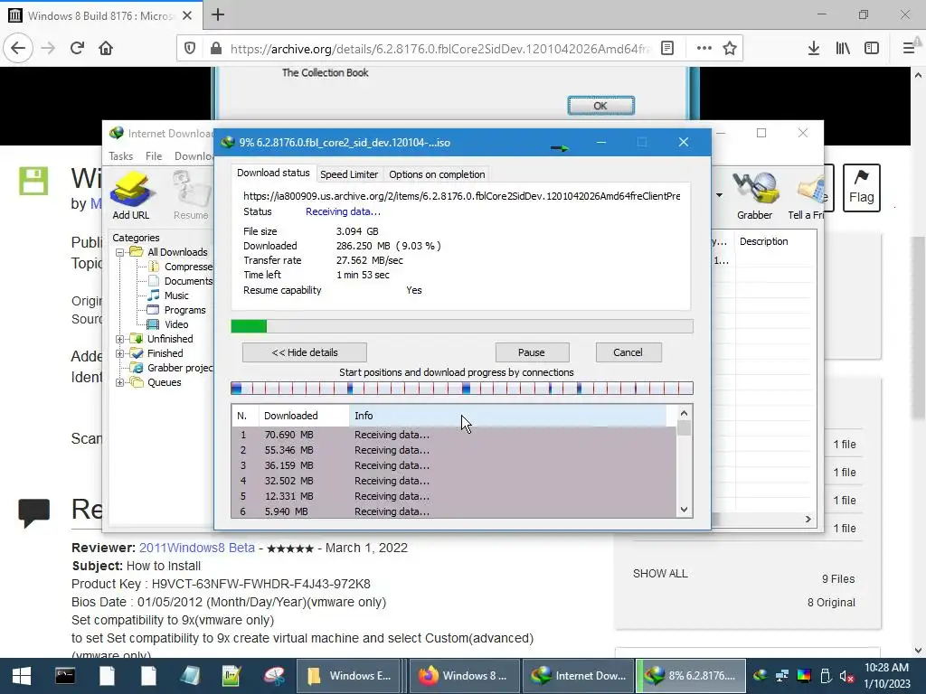The height and width of the screenshot is (694, 926).
Task: Click the Info column header
Action: [508, 416]
